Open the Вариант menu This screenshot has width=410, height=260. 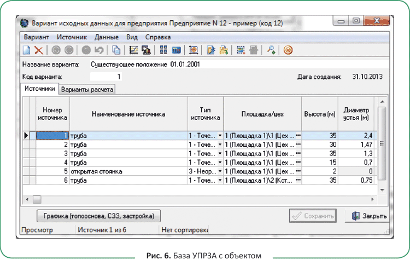[x=36, y=37]
